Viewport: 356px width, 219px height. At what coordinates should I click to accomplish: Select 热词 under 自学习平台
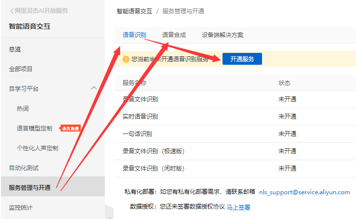tap(23, 108)
